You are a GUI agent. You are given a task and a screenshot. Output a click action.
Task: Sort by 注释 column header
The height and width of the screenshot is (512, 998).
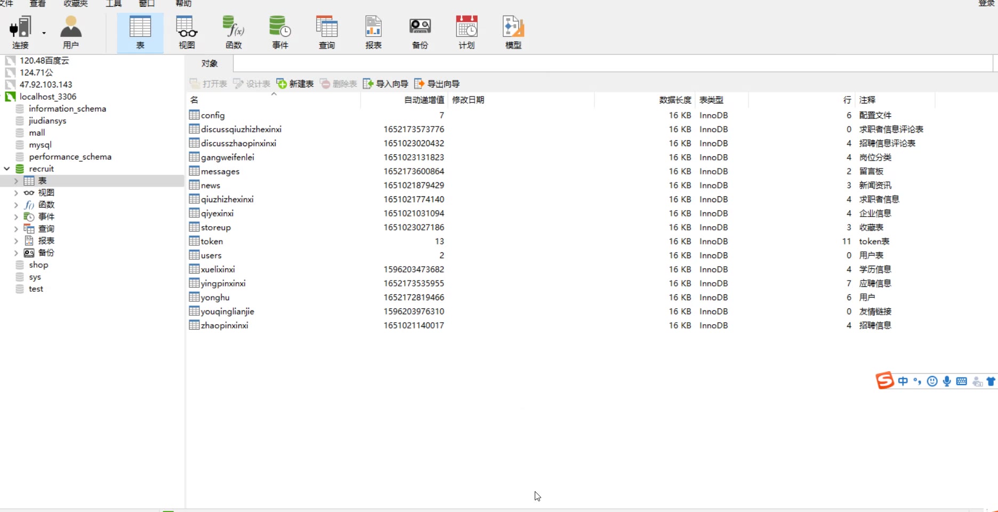pyautogui.click(x=895, y=100)
